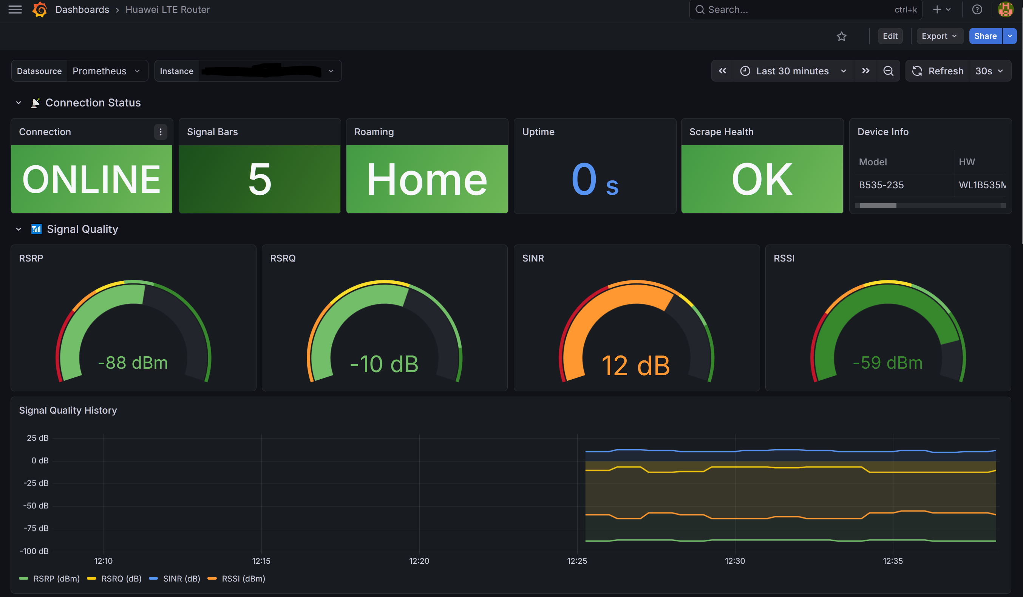
Task: Open the Connection panel three-dot menu
Action: pos(160,132)
